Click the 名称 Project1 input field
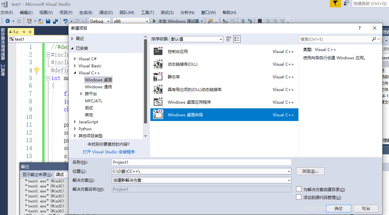The image size is (389, 215). point(202,162)
